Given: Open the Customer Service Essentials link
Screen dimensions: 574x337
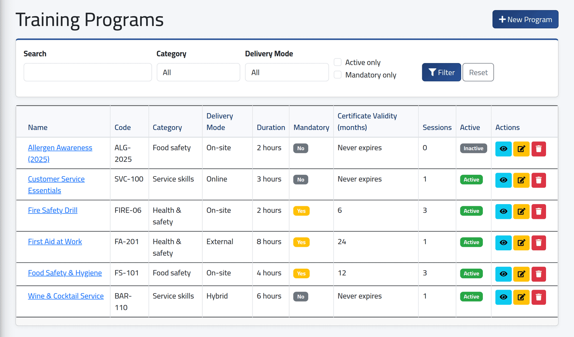Looking at the screenshot, I should (56, 185).
